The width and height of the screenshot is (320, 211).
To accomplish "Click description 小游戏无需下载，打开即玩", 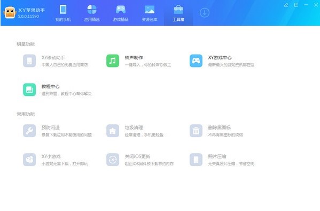I will coord(65,164).
